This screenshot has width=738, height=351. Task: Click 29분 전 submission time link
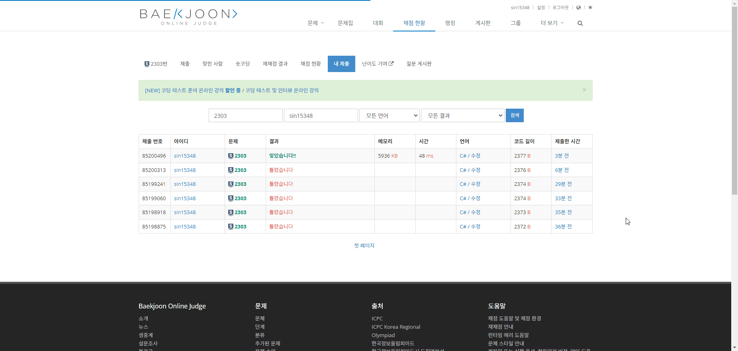point(563,184)
